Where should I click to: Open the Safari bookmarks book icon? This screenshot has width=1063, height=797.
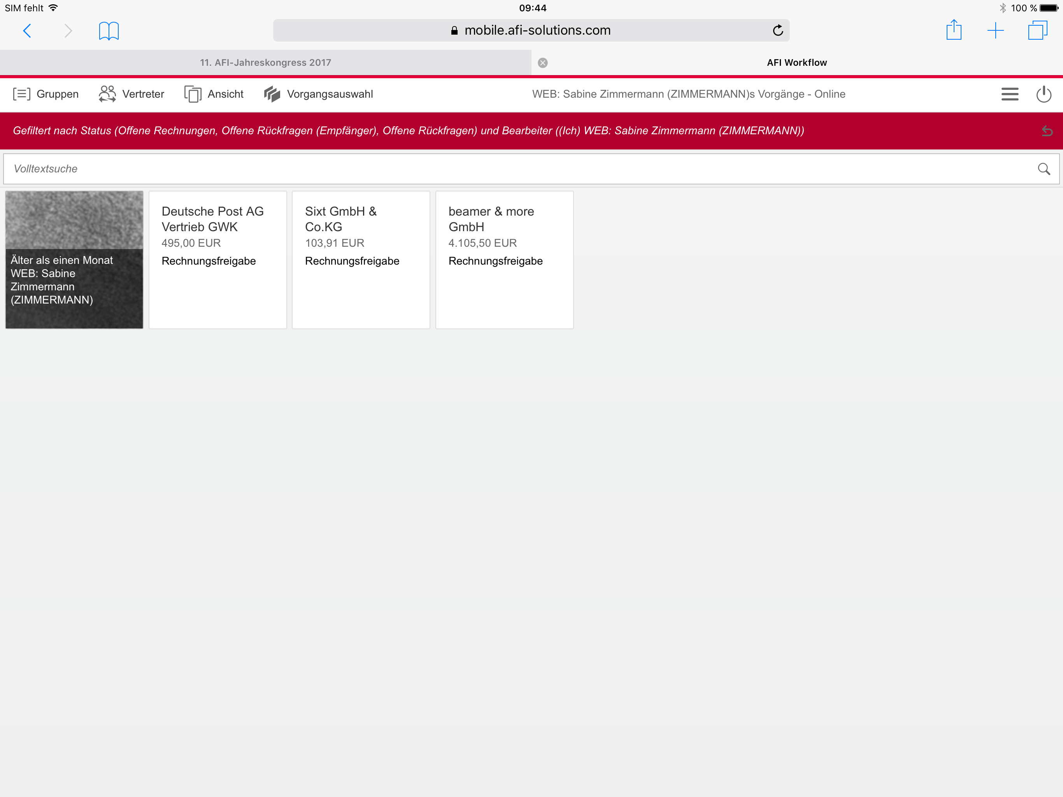[109, 31]
